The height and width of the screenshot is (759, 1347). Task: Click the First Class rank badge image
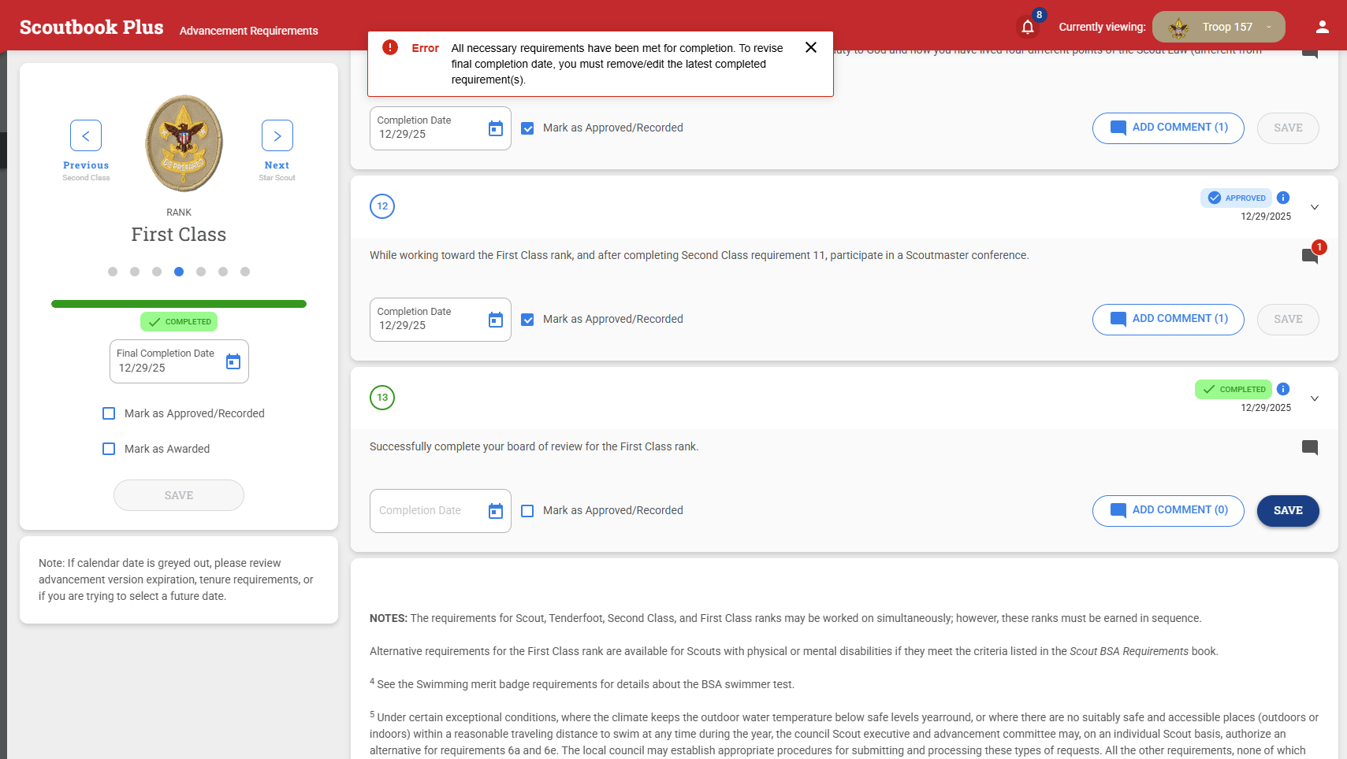tap(184, 143)
